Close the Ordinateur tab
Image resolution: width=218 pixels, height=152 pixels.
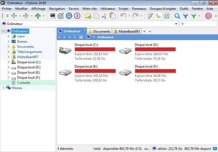[x=84, y=30]
